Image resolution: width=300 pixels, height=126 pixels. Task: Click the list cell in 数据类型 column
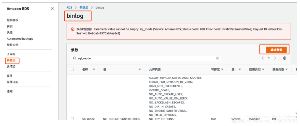tap(274, 119)
